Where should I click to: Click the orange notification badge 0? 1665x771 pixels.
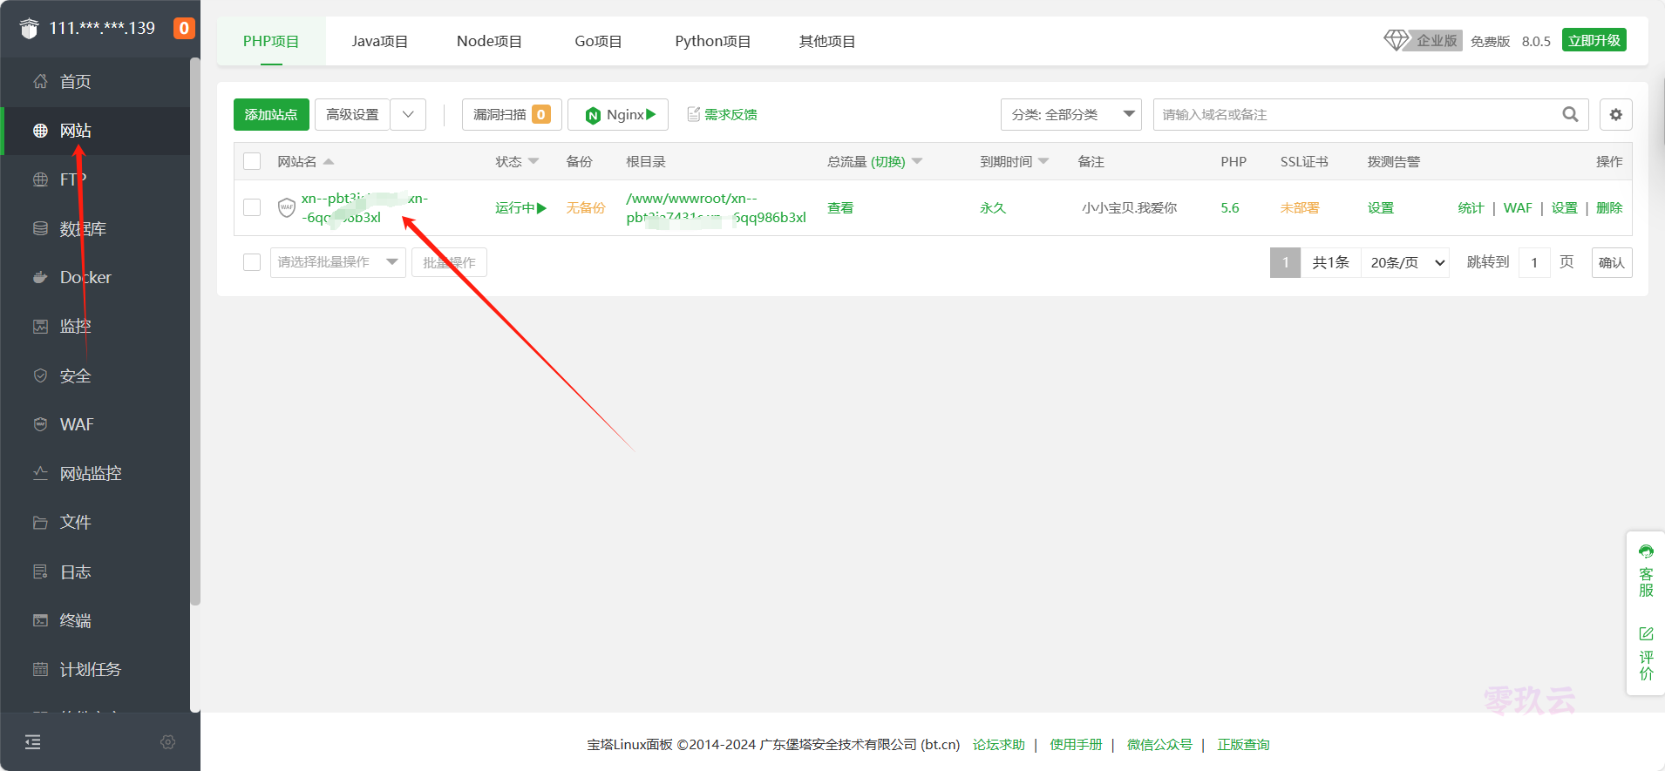pos(184,28)
